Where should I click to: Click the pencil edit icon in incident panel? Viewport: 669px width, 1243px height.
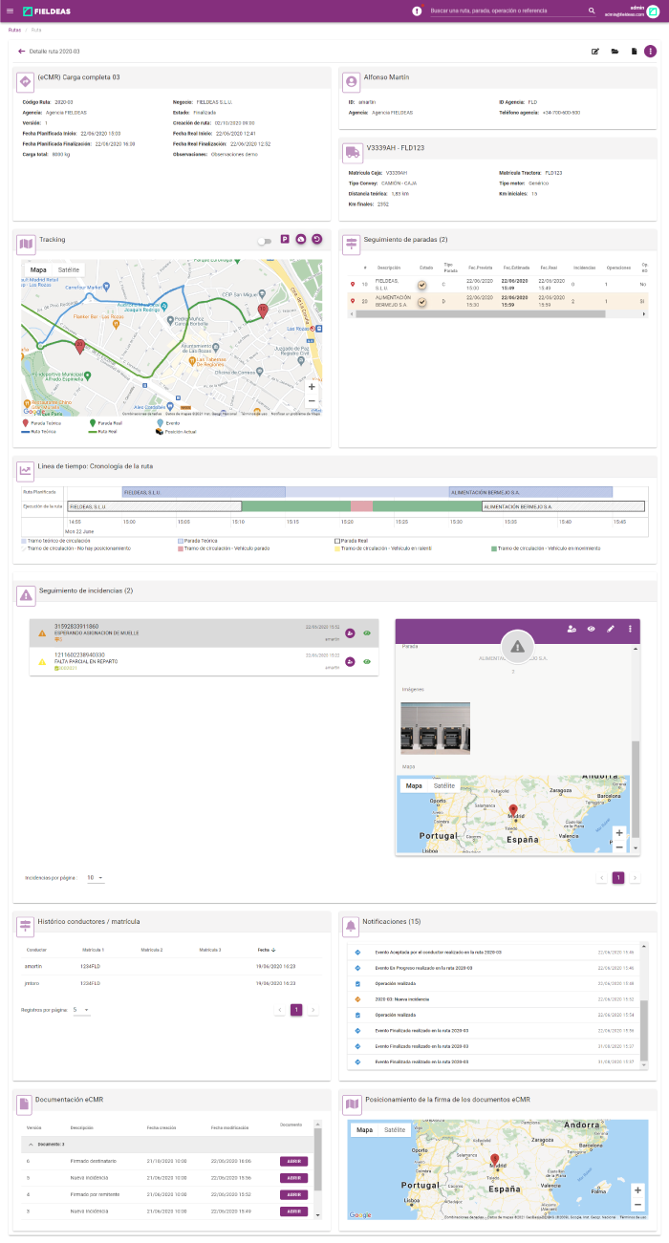(610, 629)
